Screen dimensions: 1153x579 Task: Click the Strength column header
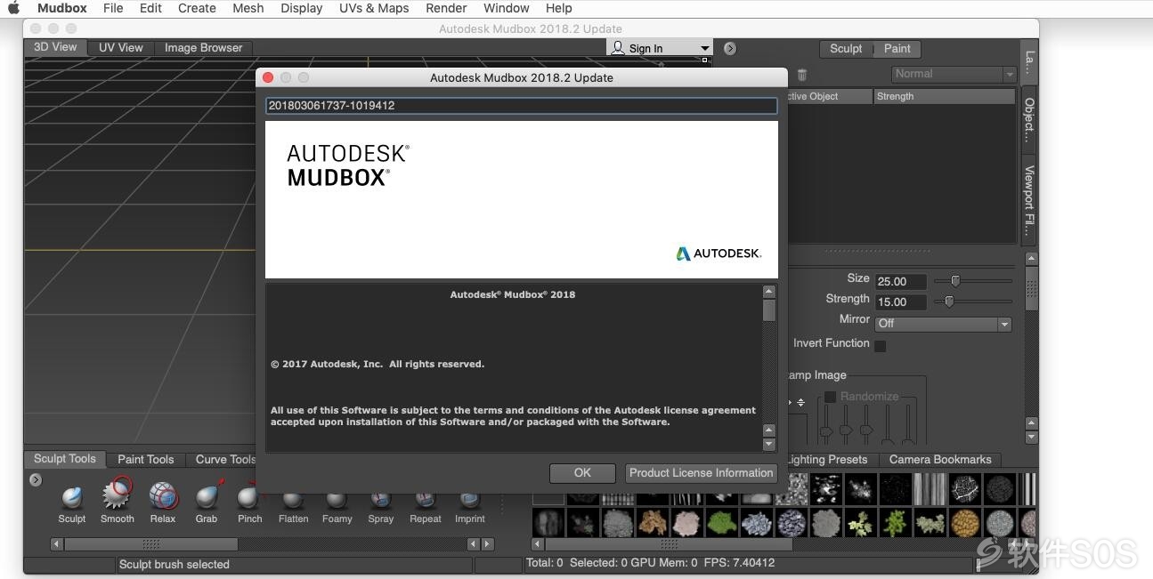pyautogui.click(x=944, y=96)
